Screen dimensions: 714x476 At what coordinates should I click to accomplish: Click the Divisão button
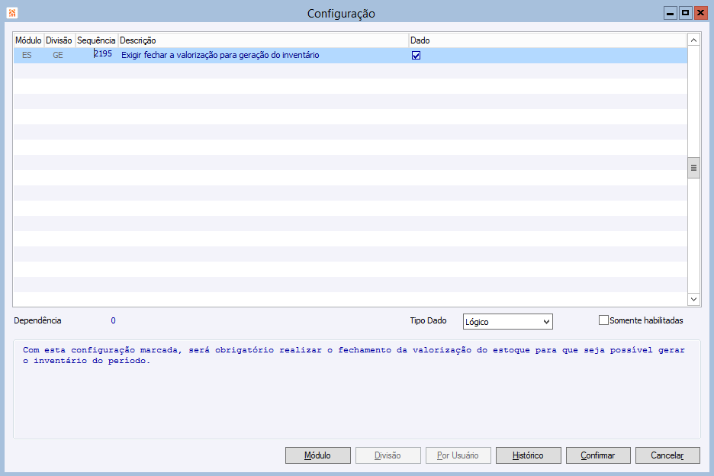pyautogui.click(x=388, y=455)
